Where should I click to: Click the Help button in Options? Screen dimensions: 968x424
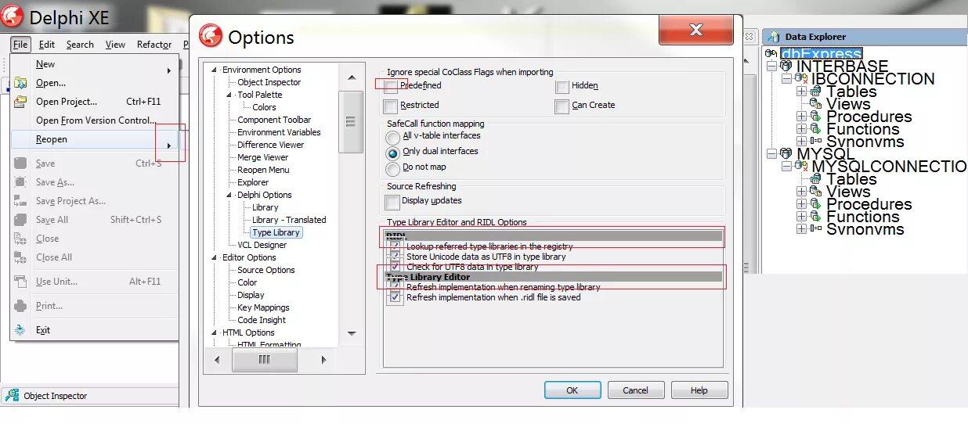pos(699,390)
